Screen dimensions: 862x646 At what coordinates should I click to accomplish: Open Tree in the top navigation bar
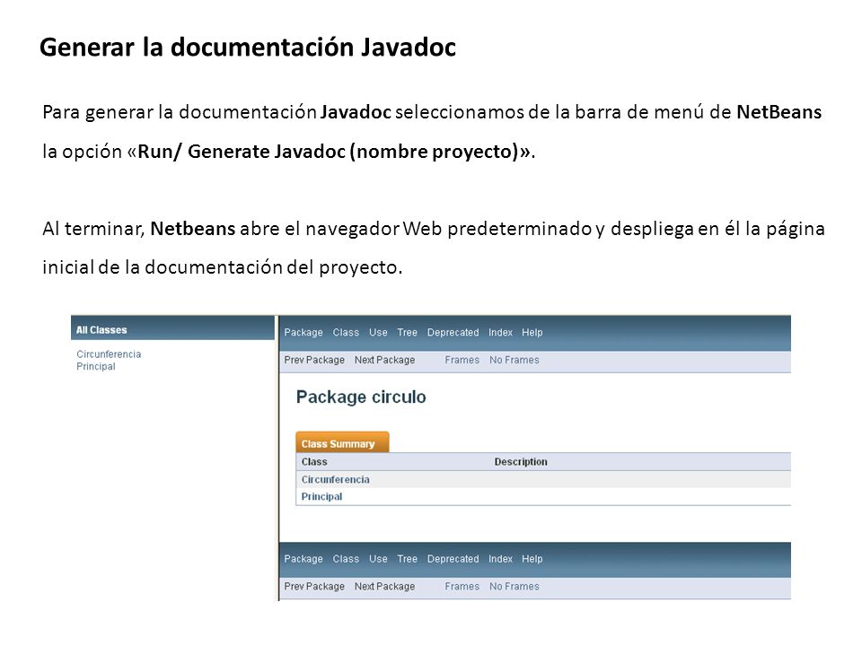coord(408,332)
